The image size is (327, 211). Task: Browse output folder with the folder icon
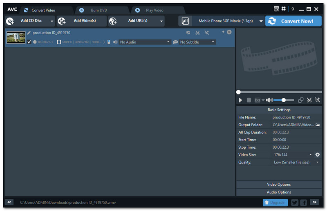318,125
